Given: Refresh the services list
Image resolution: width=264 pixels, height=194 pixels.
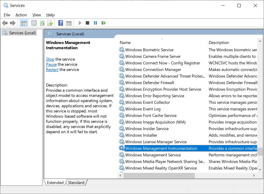Looking at the screenshot, I should 42,23.
